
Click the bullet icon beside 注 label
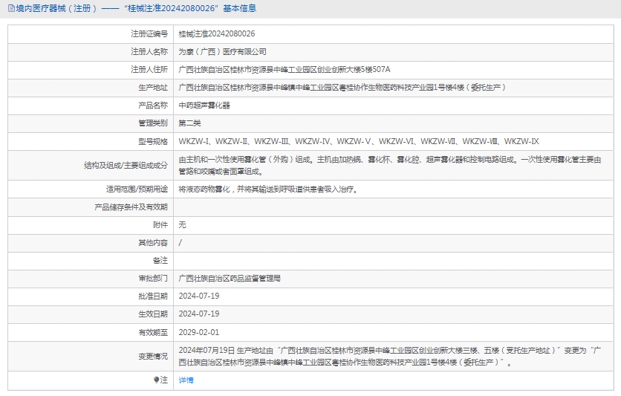click(x=156, y=380)
